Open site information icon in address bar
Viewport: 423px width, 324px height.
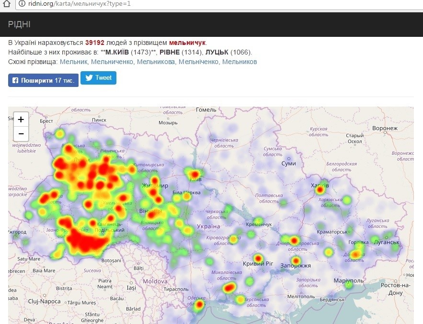(x=22, y=4)
